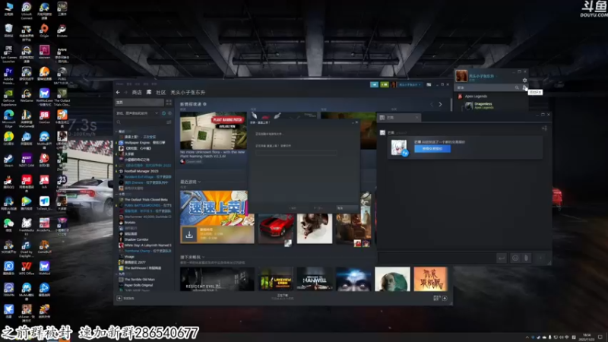Open the 社区 (Community) tab in Steam
Image resolution: width=608 pixels, height=342 pixels.
161,92
